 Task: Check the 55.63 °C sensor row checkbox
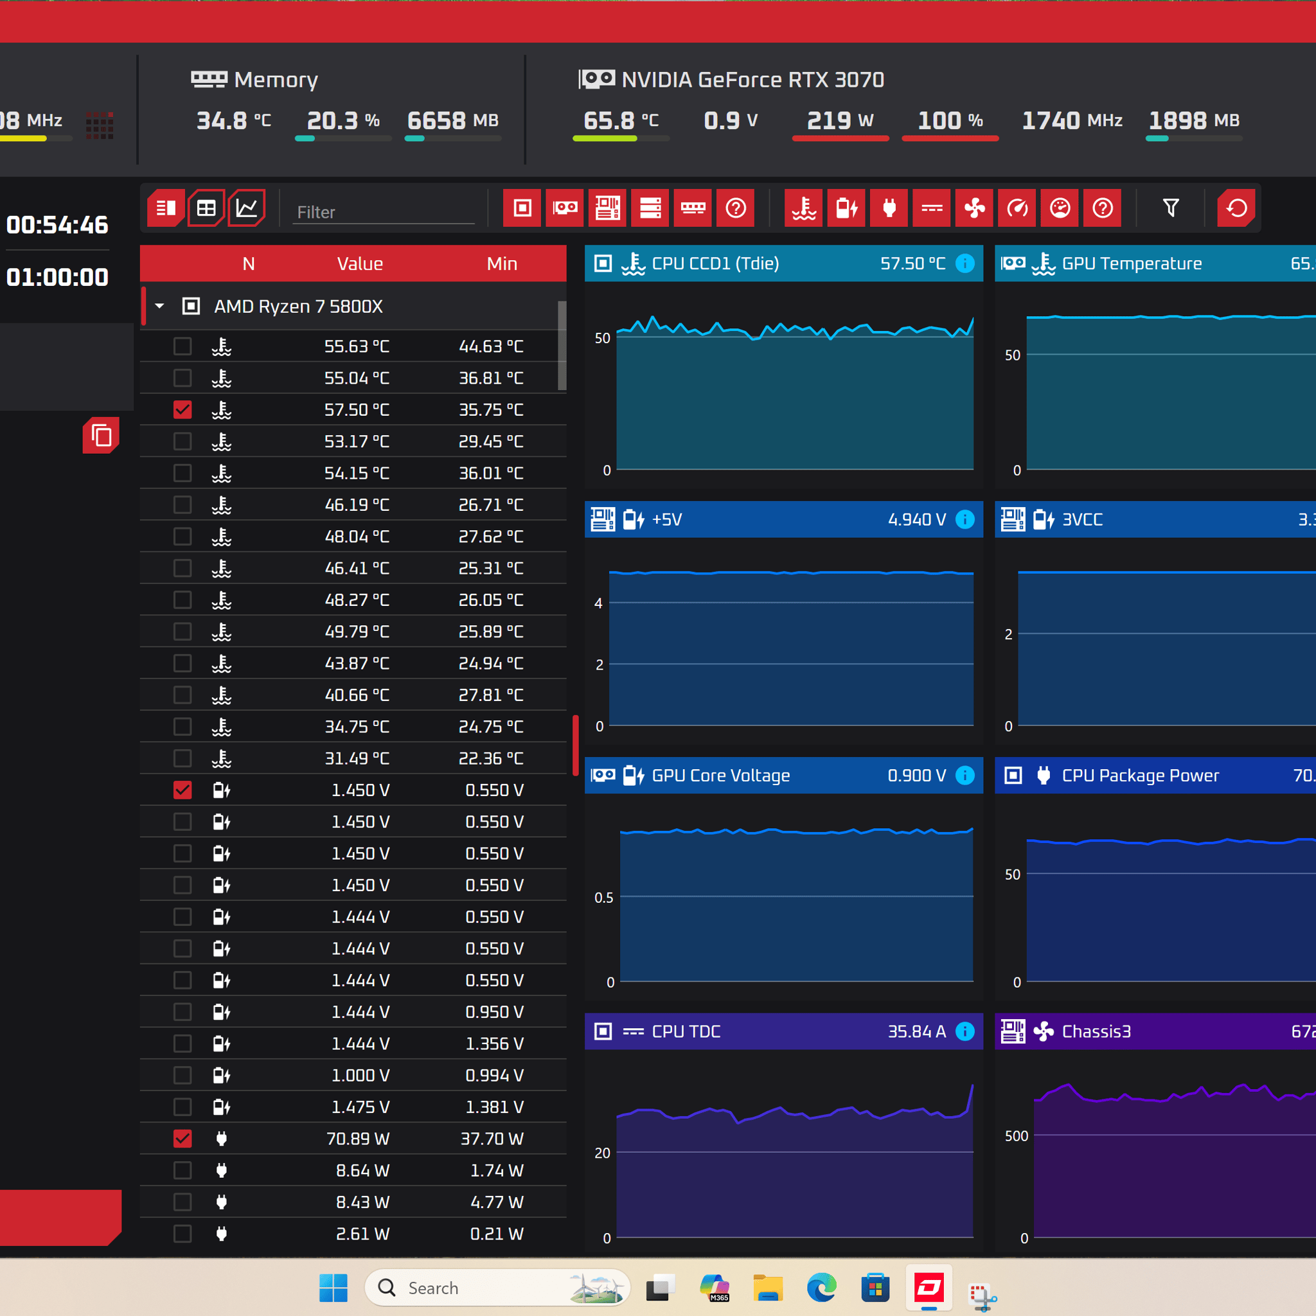tap(182, 346)
